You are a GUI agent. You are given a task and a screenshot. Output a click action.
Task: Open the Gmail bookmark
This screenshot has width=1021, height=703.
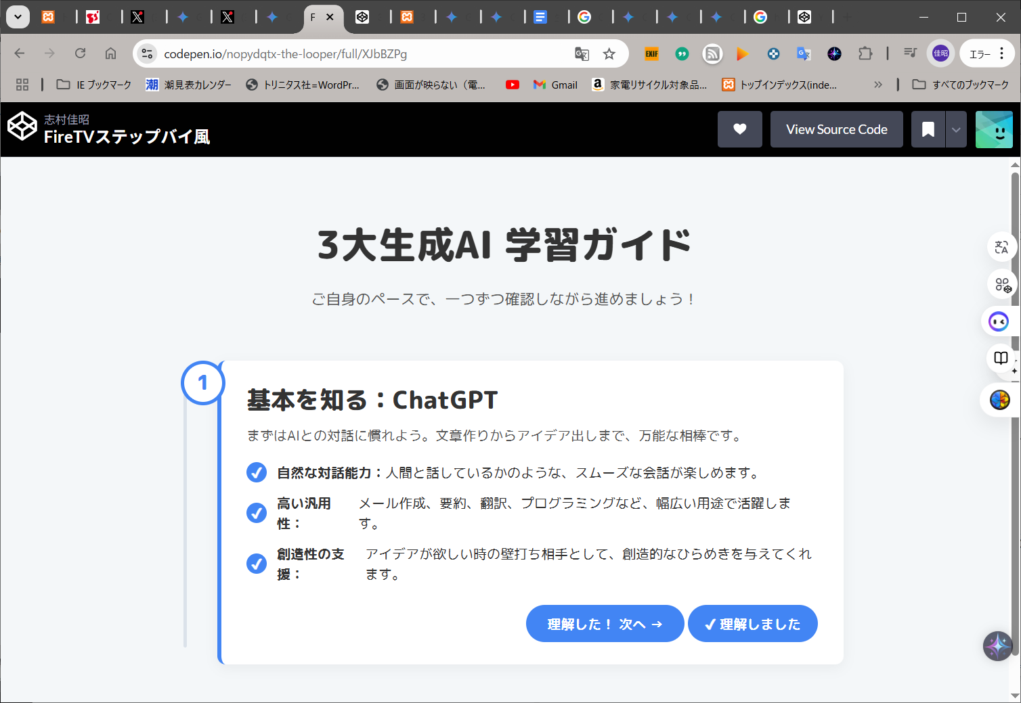pos(556,85)
